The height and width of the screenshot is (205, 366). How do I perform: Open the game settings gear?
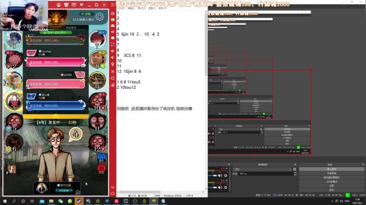click(100, 17)
